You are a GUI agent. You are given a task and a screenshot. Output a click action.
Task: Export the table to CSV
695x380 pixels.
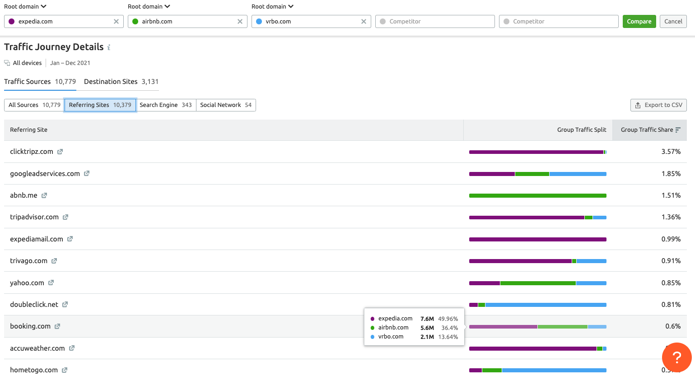pos(658,105)
